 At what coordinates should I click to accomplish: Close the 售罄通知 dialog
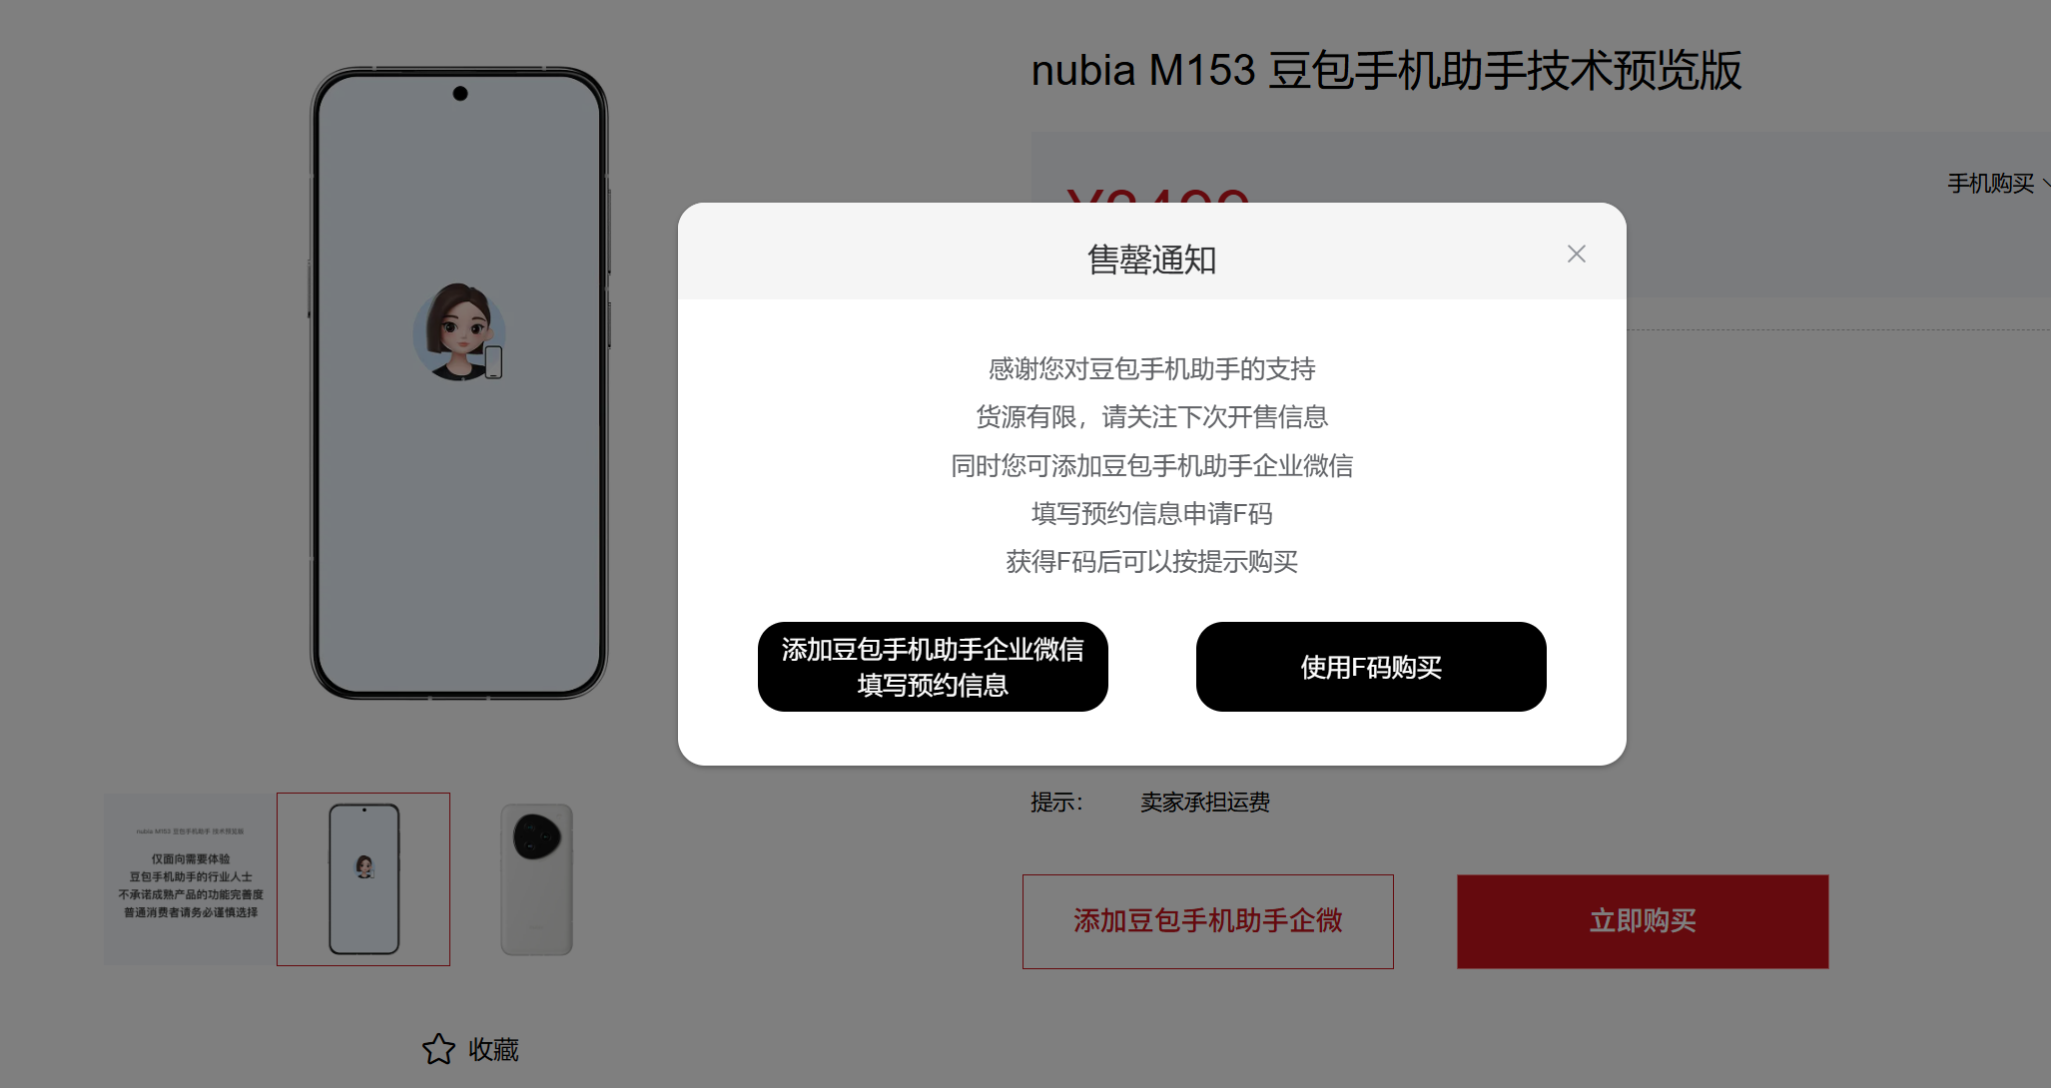coord(1576,255)
